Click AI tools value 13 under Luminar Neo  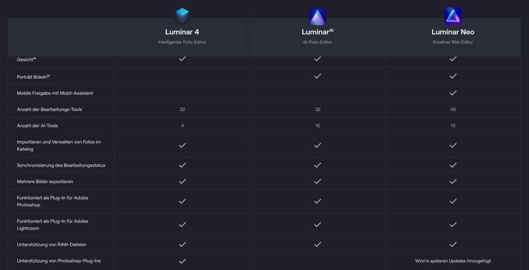pos(453,126)
